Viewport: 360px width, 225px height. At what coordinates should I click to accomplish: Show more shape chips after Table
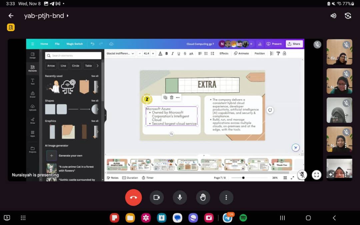[x=98, y=66]
